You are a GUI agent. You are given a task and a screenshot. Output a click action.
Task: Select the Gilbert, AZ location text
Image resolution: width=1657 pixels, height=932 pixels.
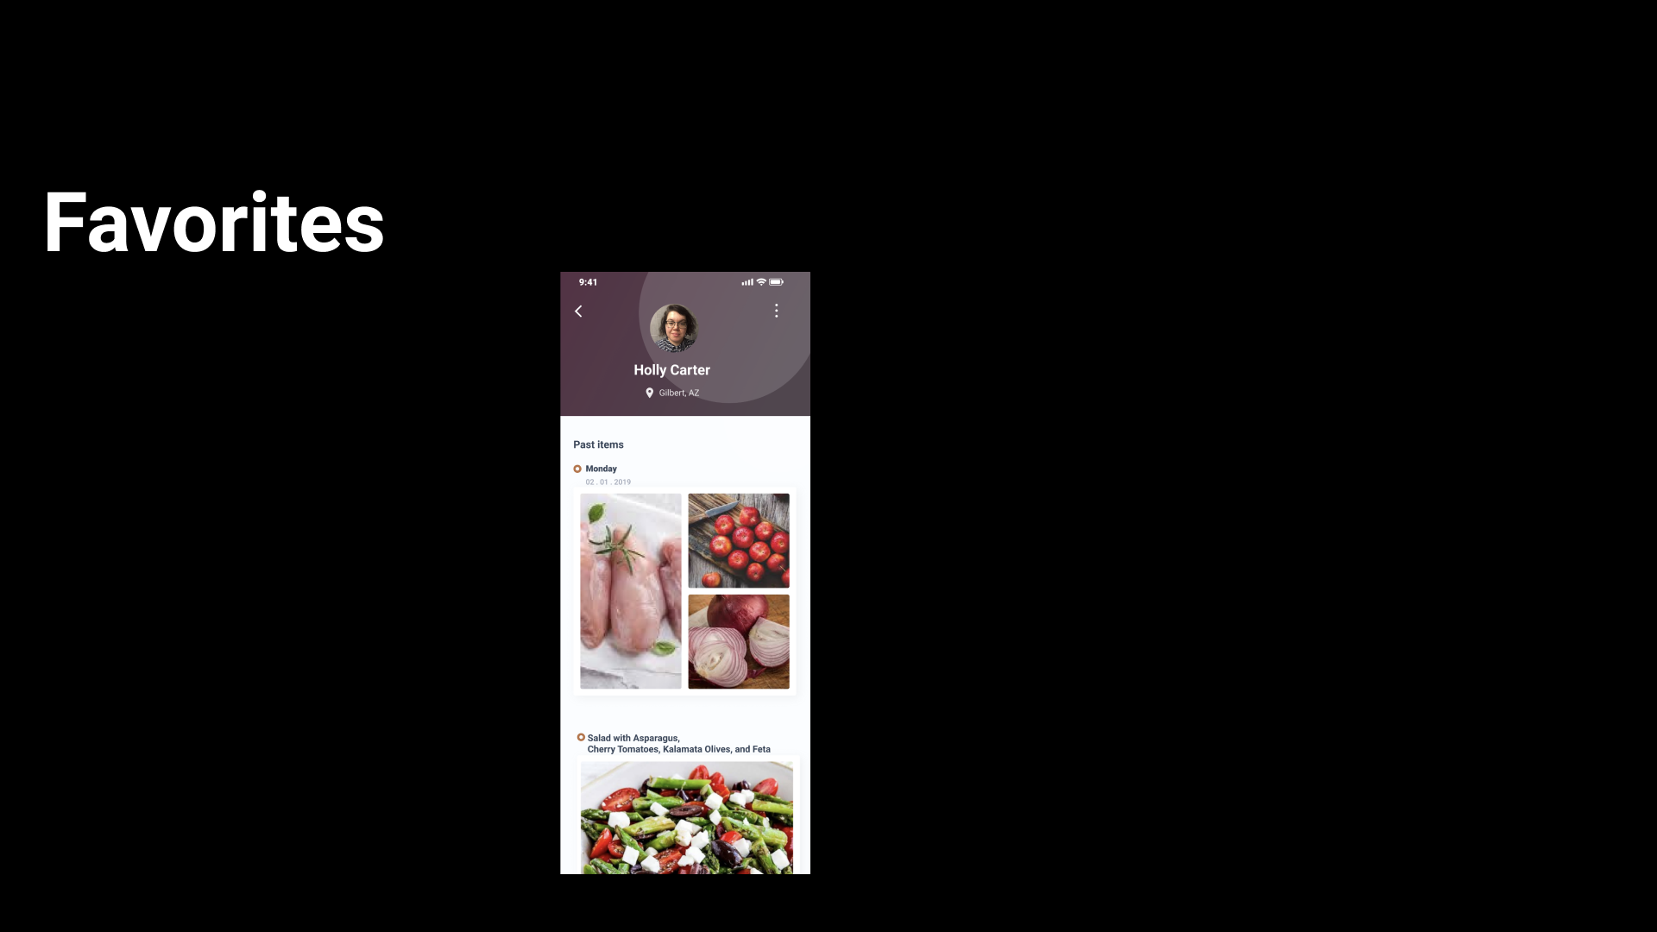[x=679, y=393]
